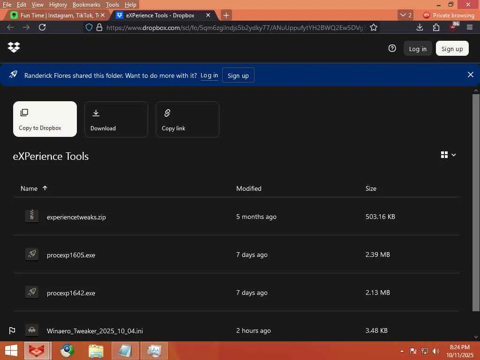Click the procexp1642.exe file icon

click(32, 292)
